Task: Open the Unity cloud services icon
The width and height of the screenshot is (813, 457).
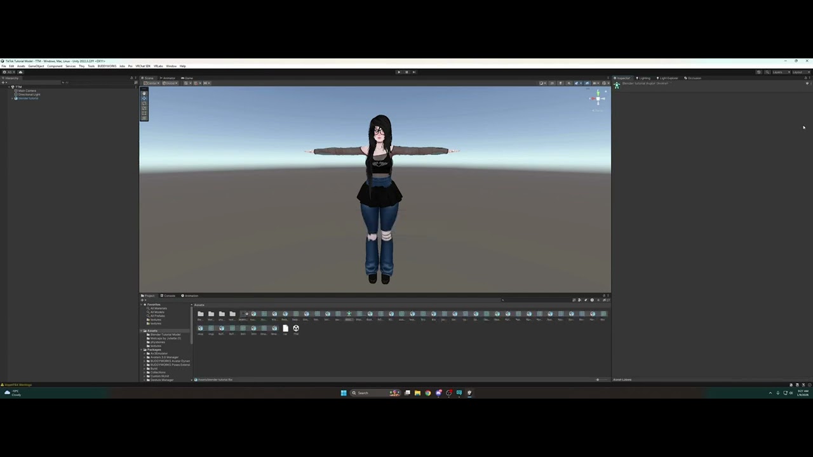Action: (20, 72)
